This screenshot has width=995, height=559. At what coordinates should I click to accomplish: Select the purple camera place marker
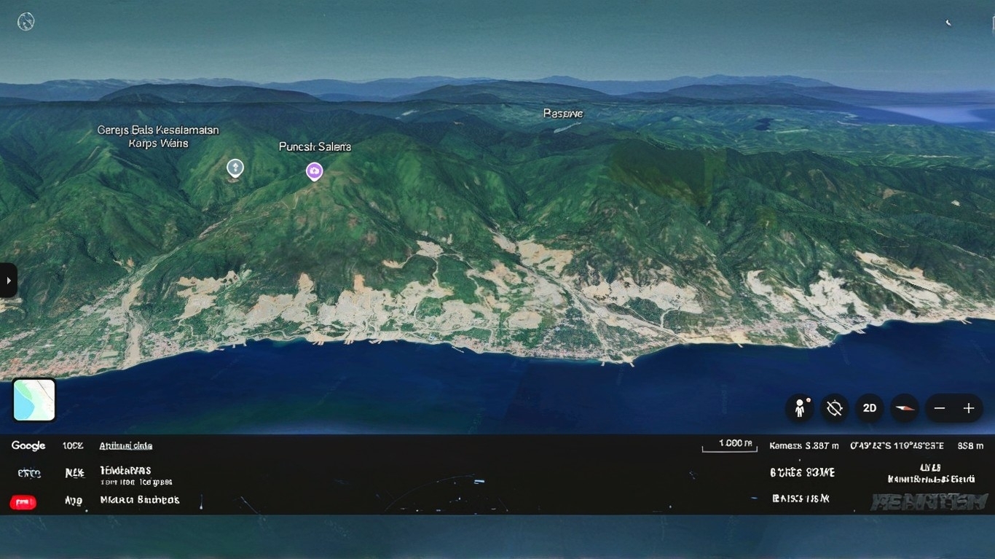314,171
